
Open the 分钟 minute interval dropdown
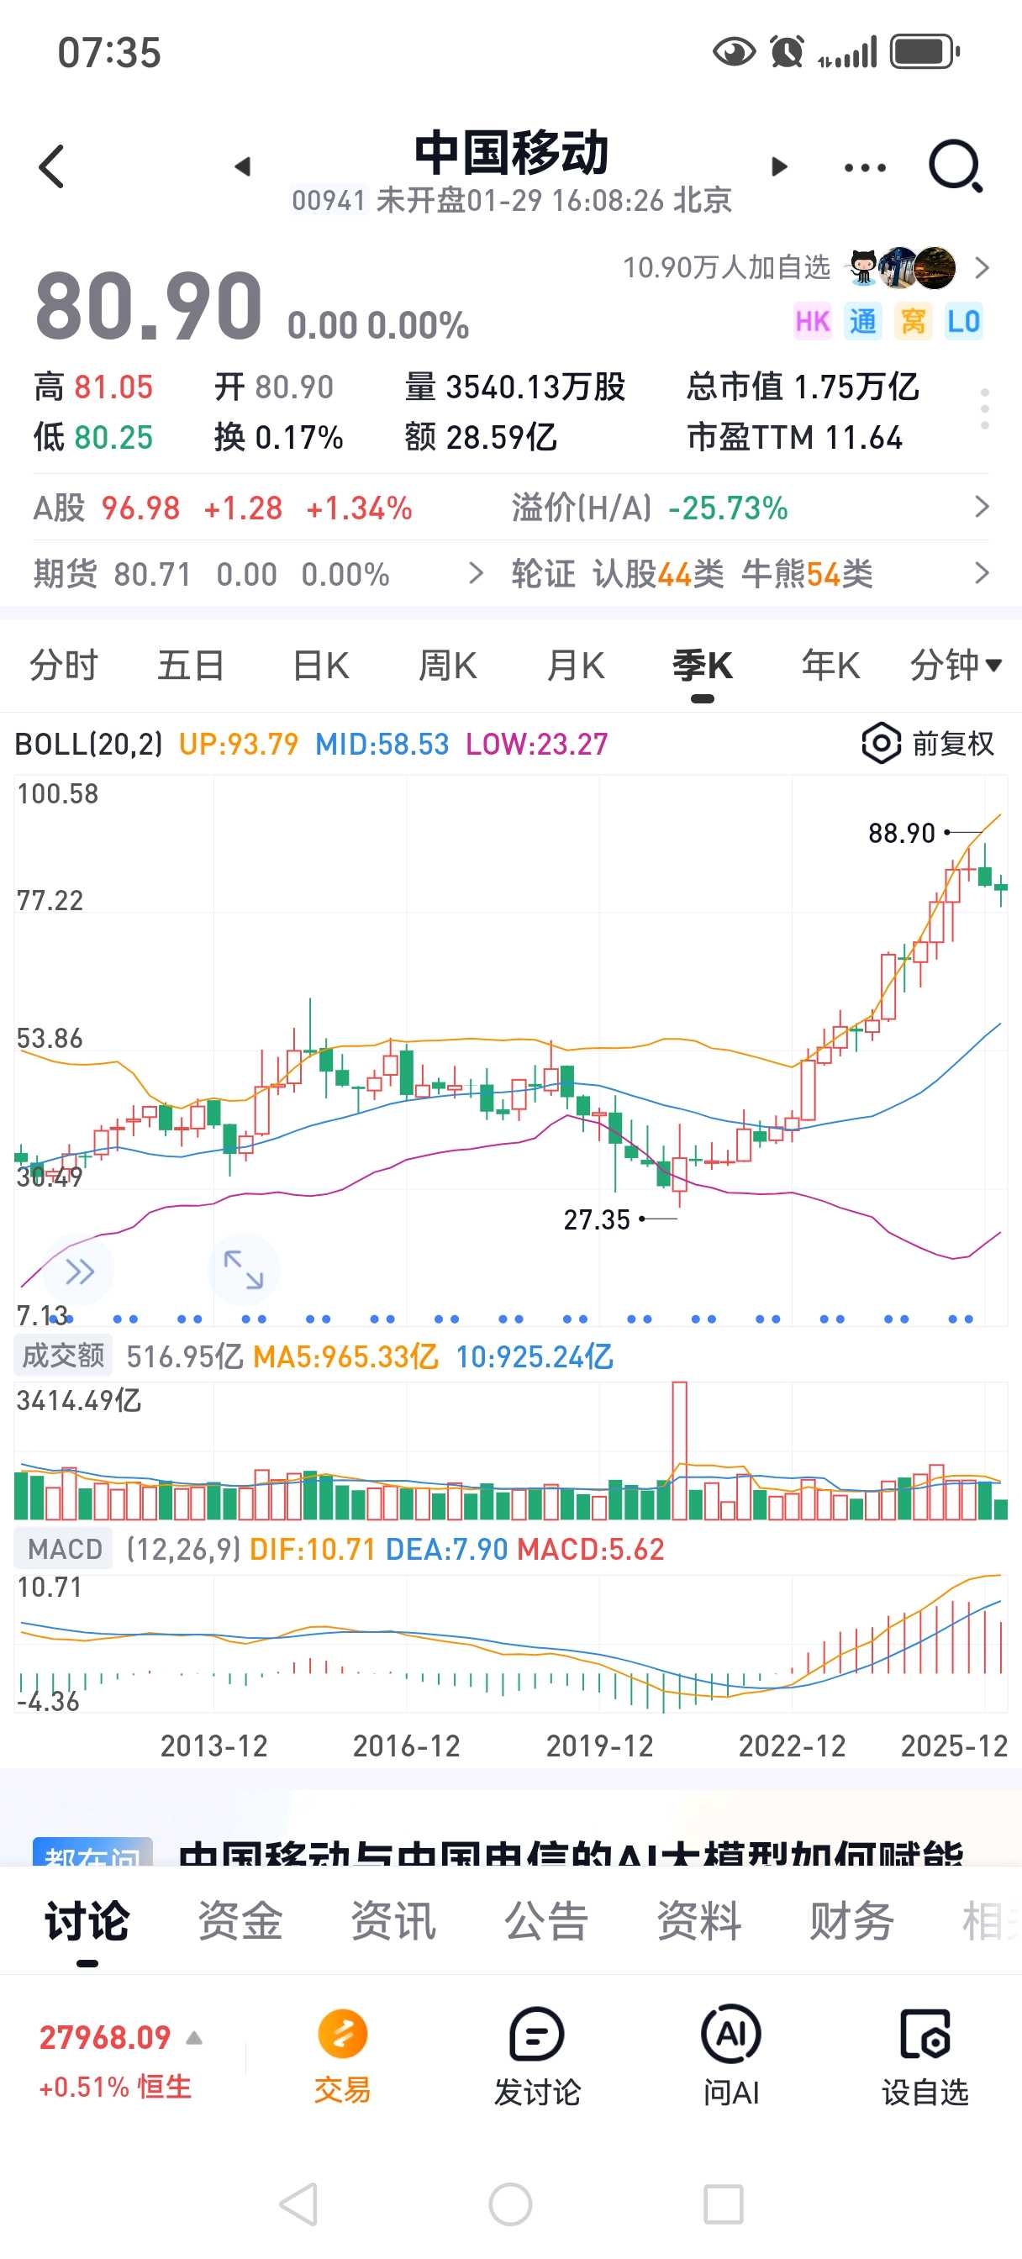(x=956, y=666)
